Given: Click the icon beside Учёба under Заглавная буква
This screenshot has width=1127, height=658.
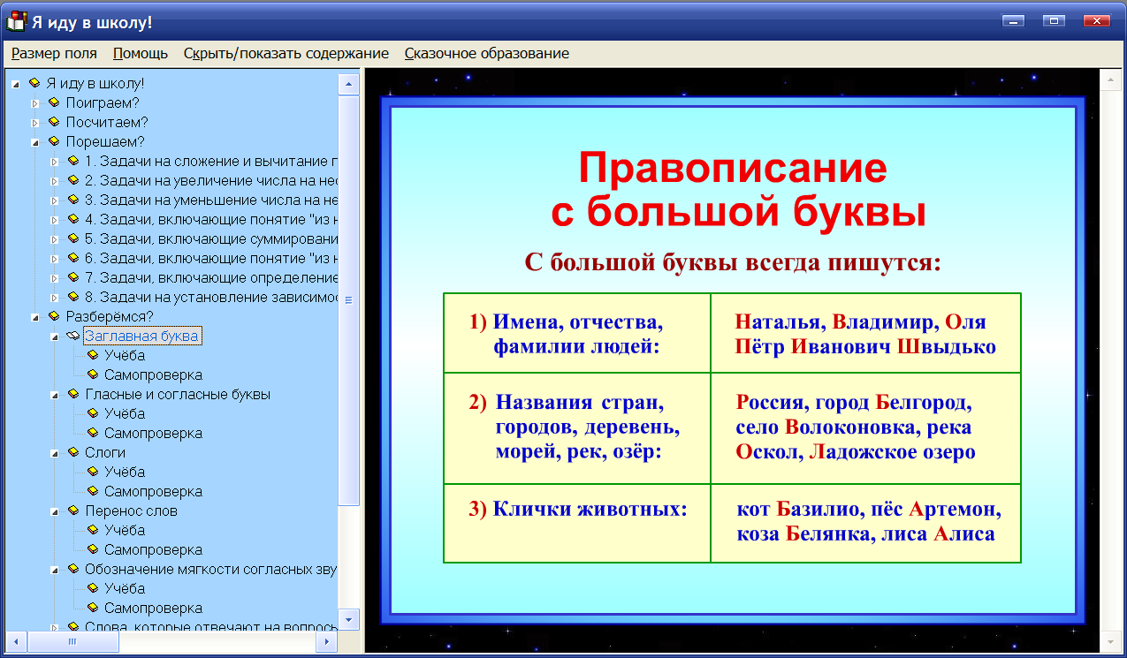Looking at the screenshot, I should pyautogui.click(x=91, y=355).
